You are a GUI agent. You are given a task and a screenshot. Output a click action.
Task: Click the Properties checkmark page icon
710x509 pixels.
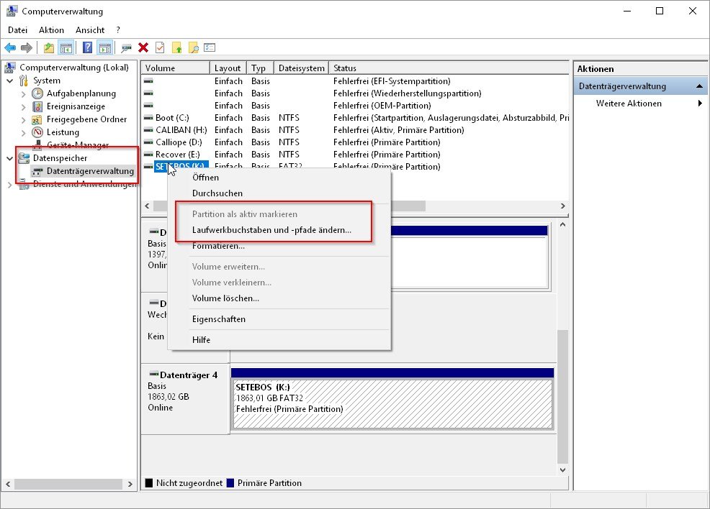(x=159, y=47)
